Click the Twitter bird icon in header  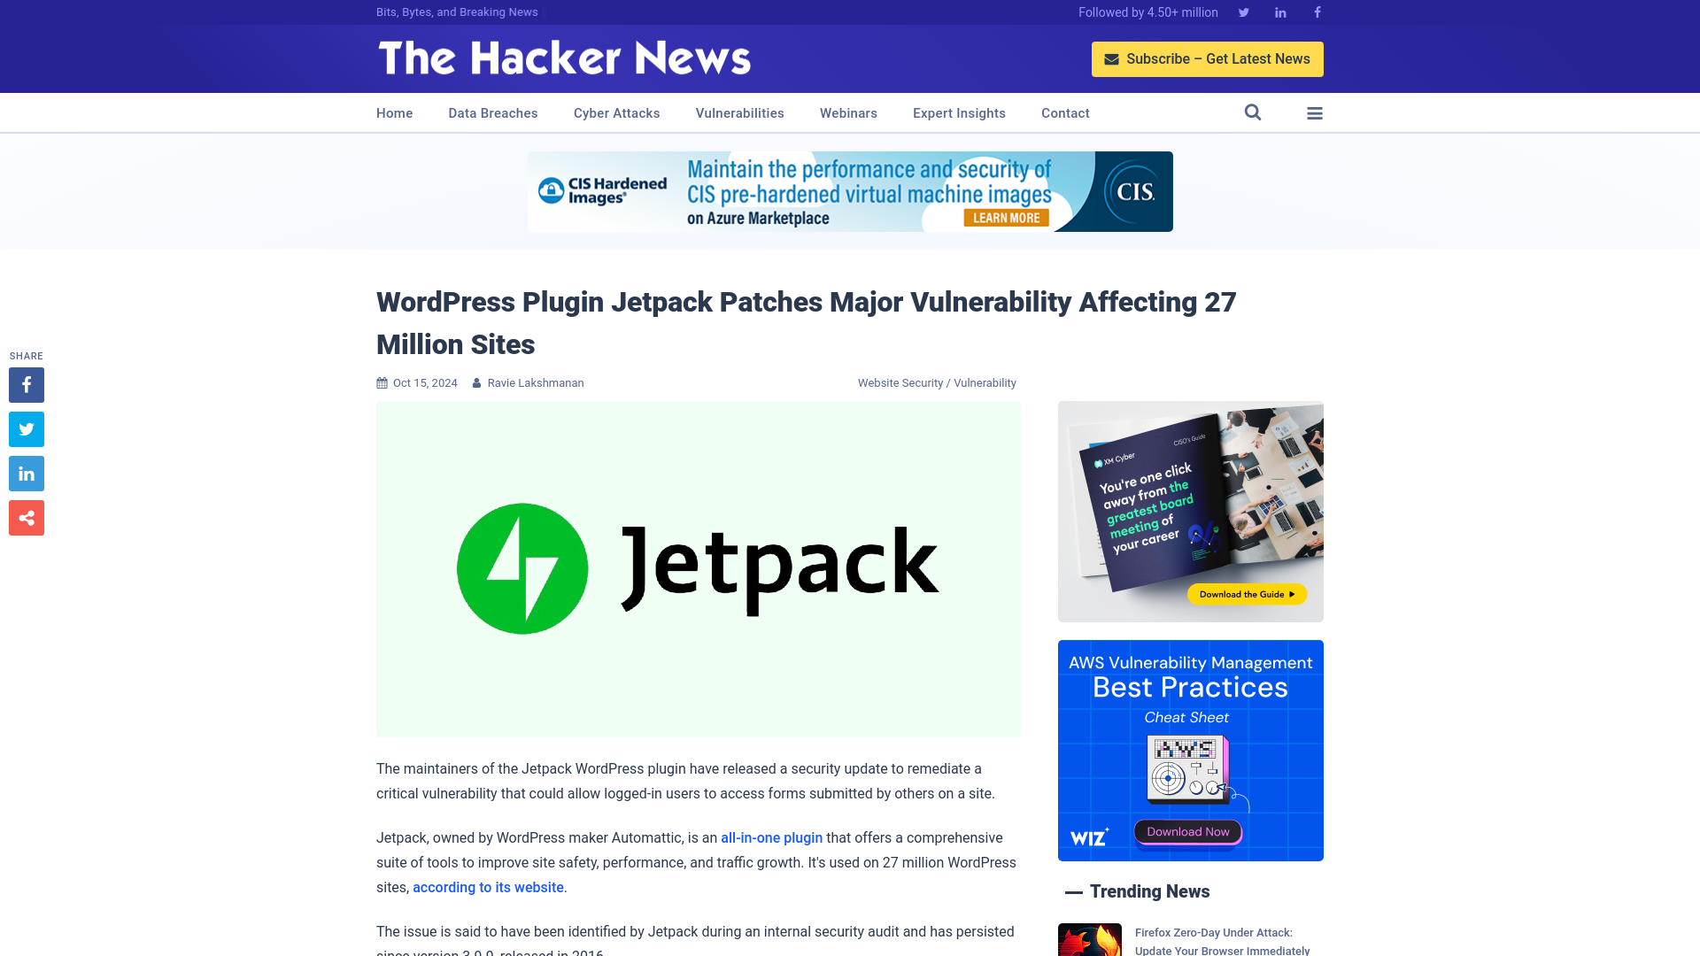click(x=1243, y=12)
